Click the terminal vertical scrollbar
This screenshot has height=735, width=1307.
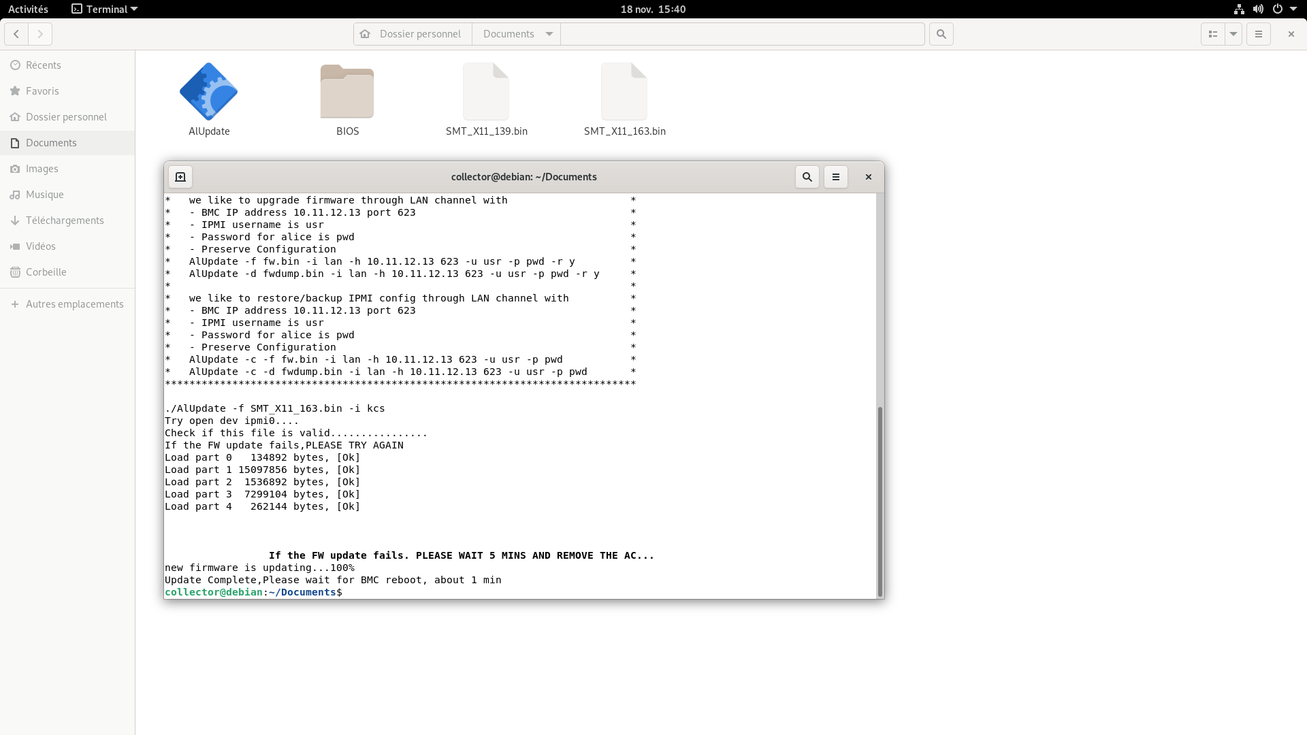[x=880, y=501]
